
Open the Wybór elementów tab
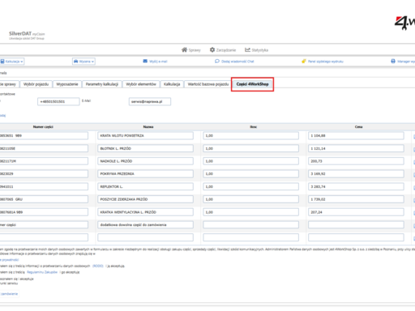pos(141,84)
